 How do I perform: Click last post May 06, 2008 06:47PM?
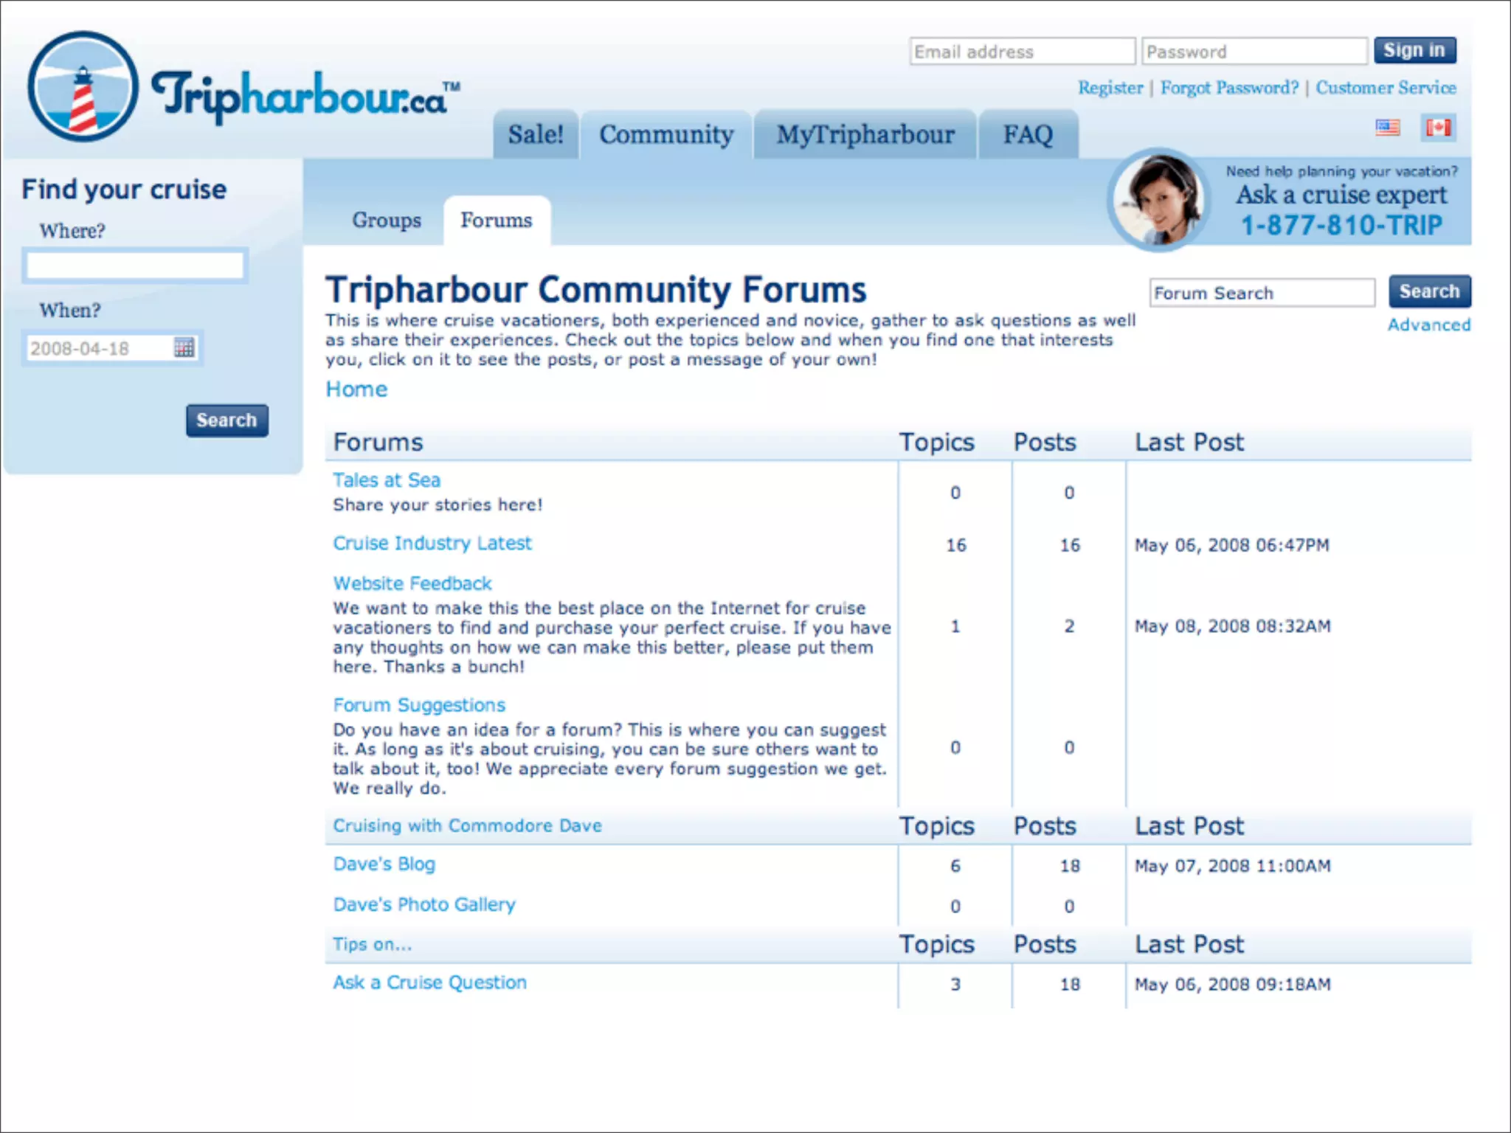click(x=1232, y=546)
